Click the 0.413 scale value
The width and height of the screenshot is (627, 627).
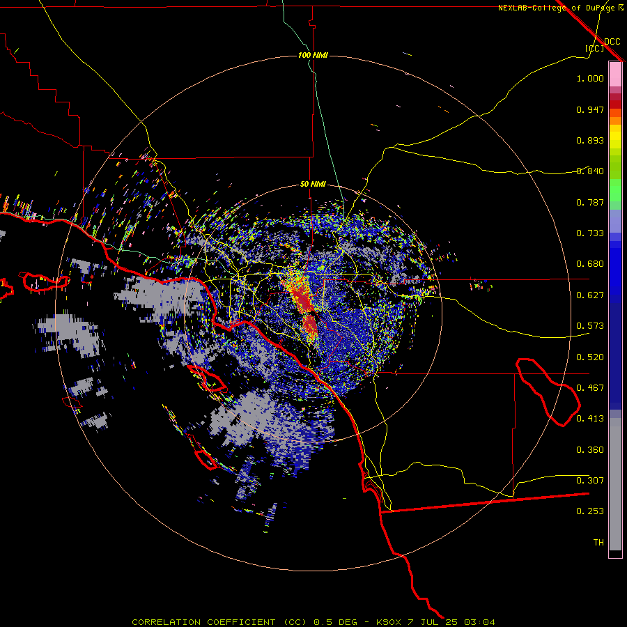(x=590, y=419)
